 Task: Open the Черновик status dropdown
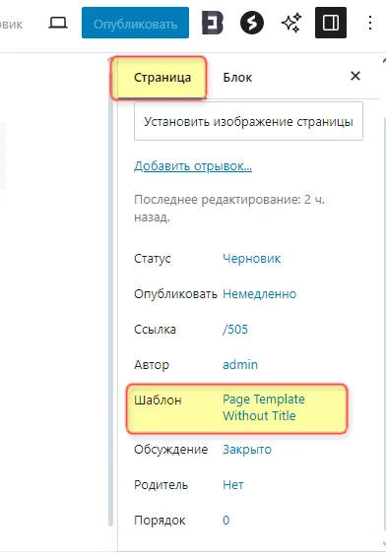point(252,259)
